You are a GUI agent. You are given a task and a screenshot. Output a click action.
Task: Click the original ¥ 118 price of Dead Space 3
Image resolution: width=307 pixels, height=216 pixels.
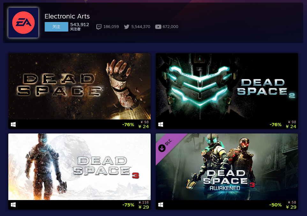click(144, 202)
